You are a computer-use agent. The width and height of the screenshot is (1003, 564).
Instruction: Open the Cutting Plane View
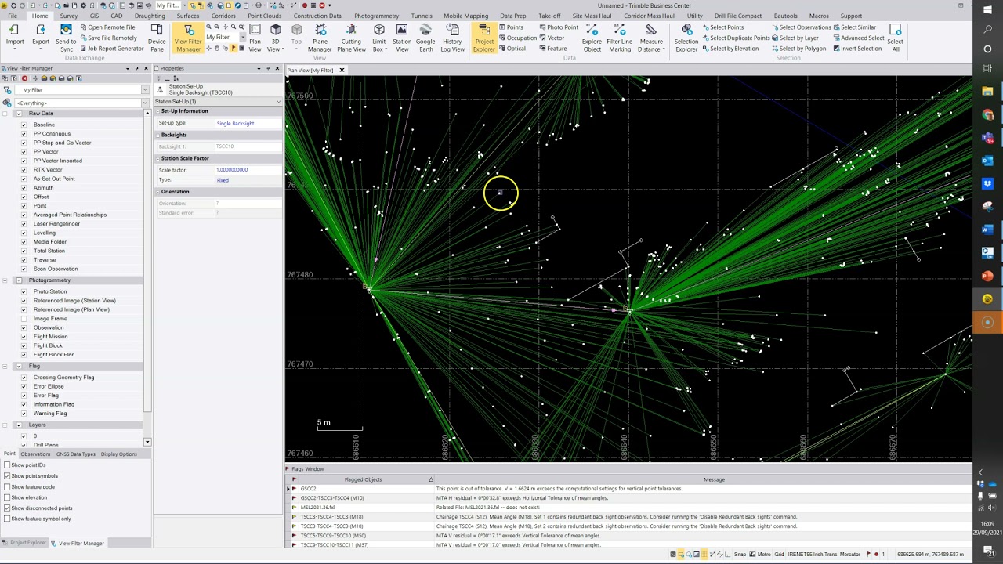click(351, 38)
